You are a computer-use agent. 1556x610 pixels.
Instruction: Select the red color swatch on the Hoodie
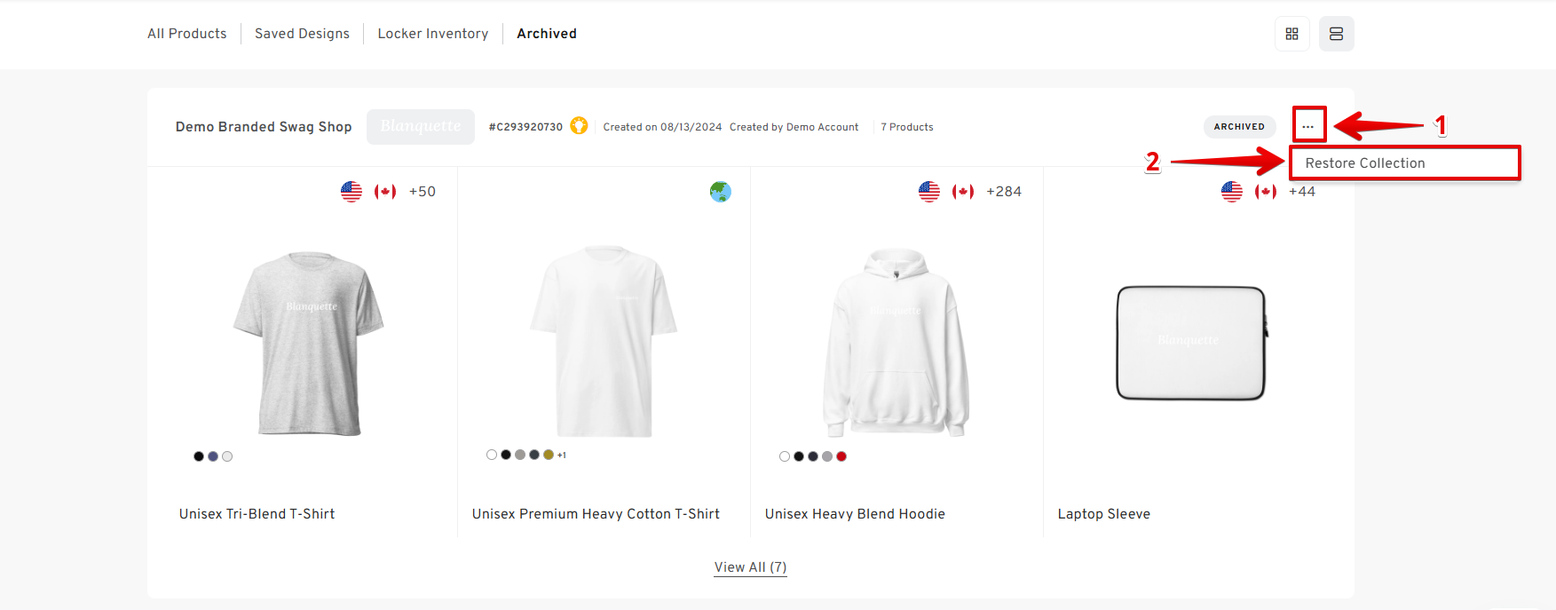(x=841, y=456)
